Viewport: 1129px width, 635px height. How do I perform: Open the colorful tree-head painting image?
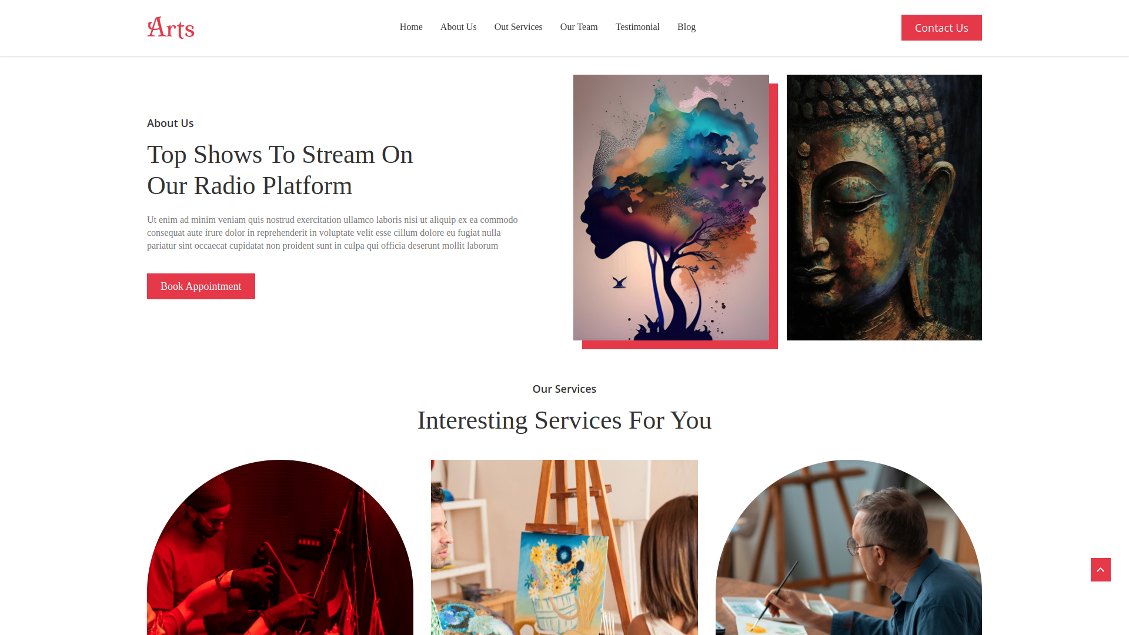[671, 208]
